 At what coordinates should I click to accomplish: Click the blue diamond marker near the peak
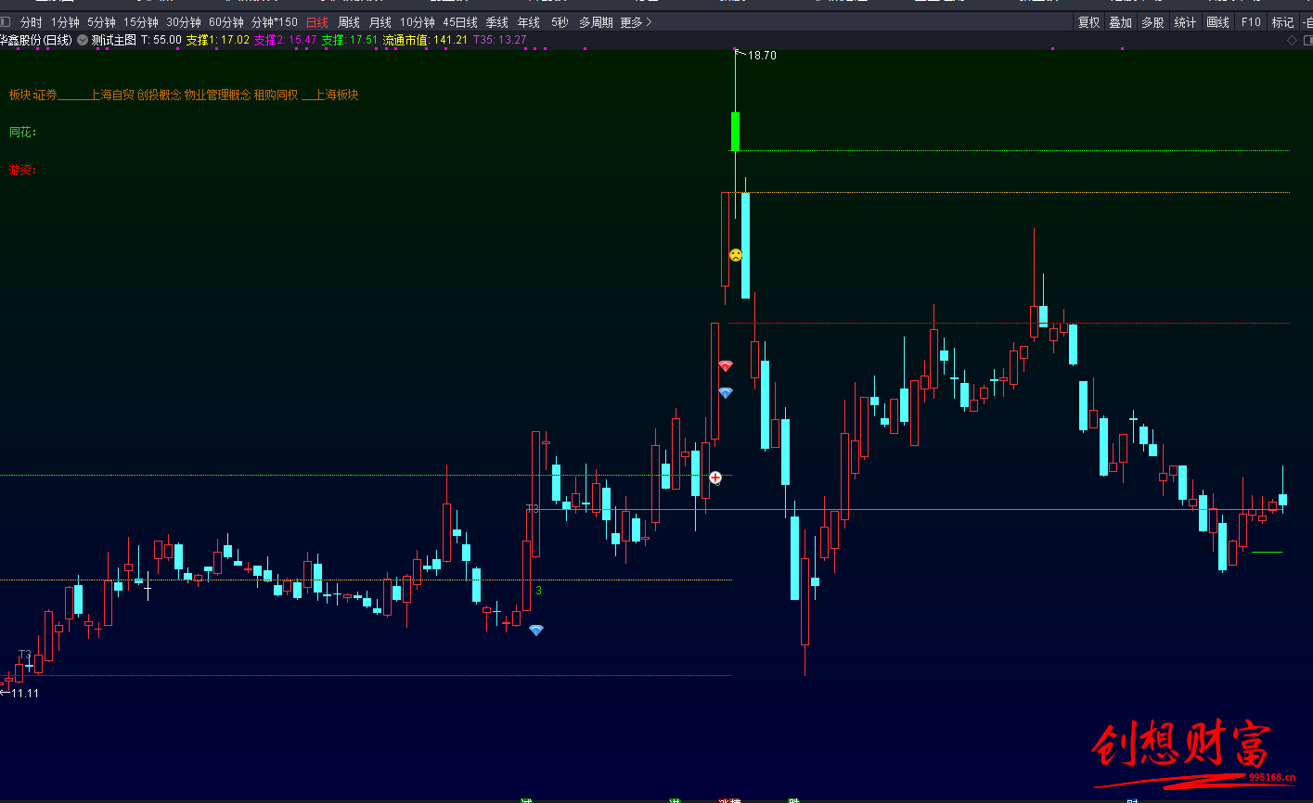click(x=726, y=393)
